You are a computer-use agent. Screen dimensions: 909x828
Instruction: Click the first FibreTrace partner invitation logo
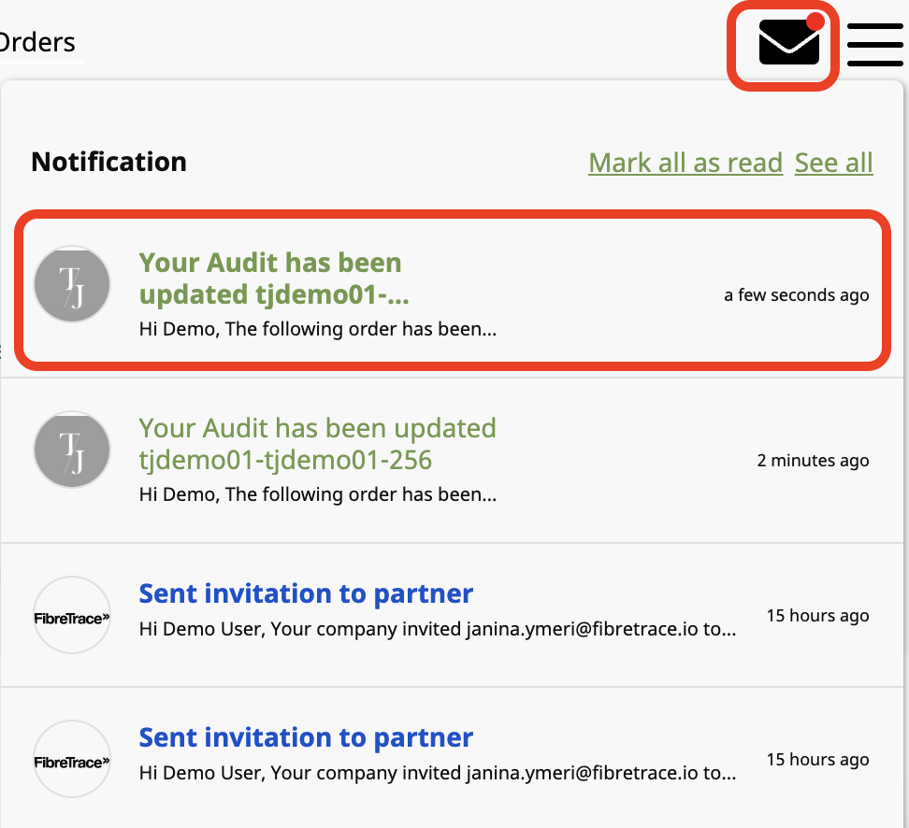point(72,615)
